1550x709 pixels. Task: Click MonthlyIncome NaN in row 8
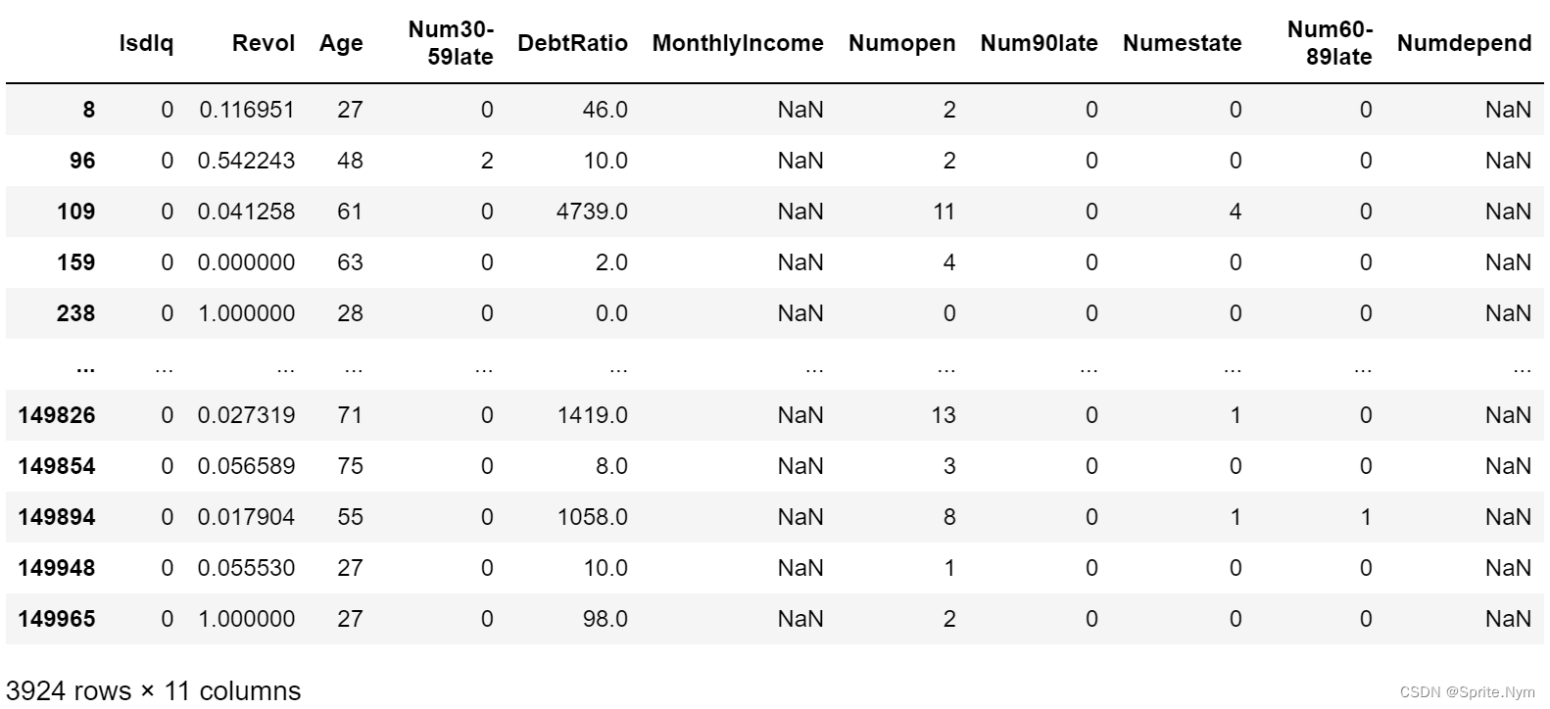pyautogui.click(x=800, y=110)
